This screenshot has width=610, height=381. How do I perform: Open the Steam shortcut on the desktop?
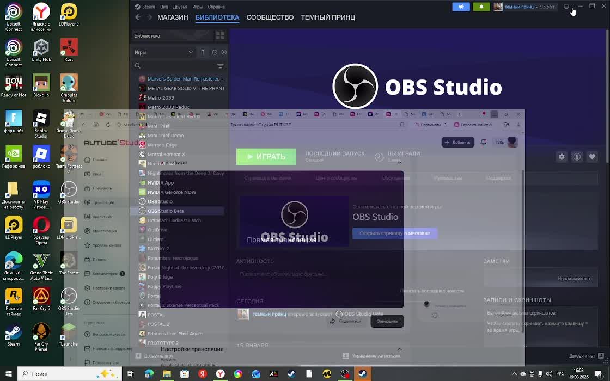pyautogui.click(x=14, y=335)
